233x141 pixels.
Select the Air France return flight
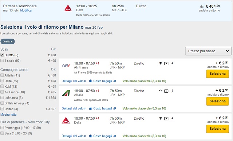217,74
